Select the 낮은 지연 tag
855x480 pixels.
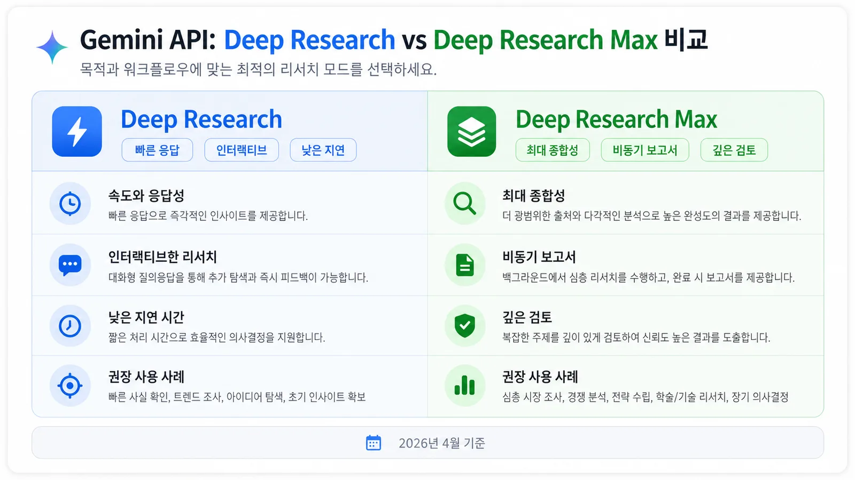coord(323,150)
